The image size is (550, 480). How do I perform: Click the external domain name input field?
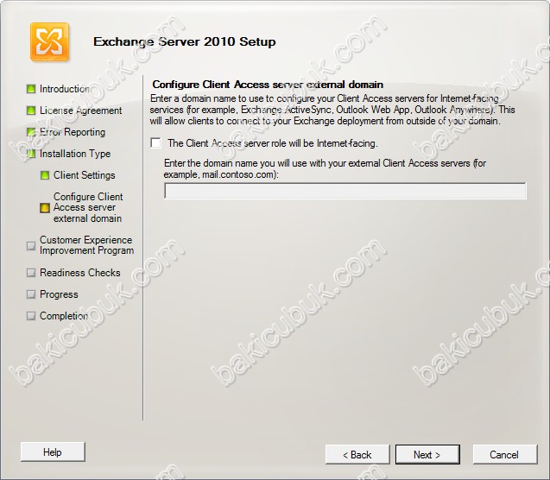click(345, 191)
